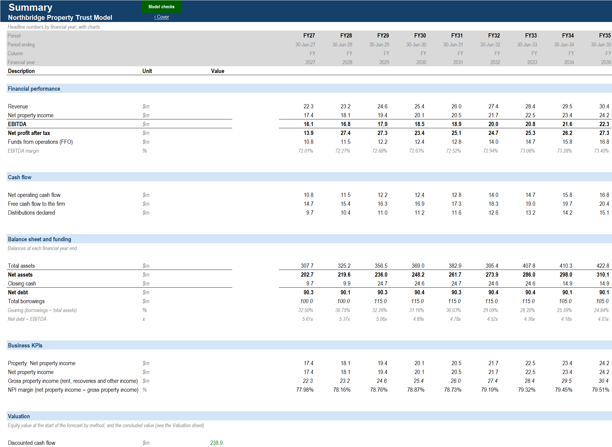Screen dimensions: 612x447
Task: Select FY32 EBITDA value 20.0
Action: 493,124
